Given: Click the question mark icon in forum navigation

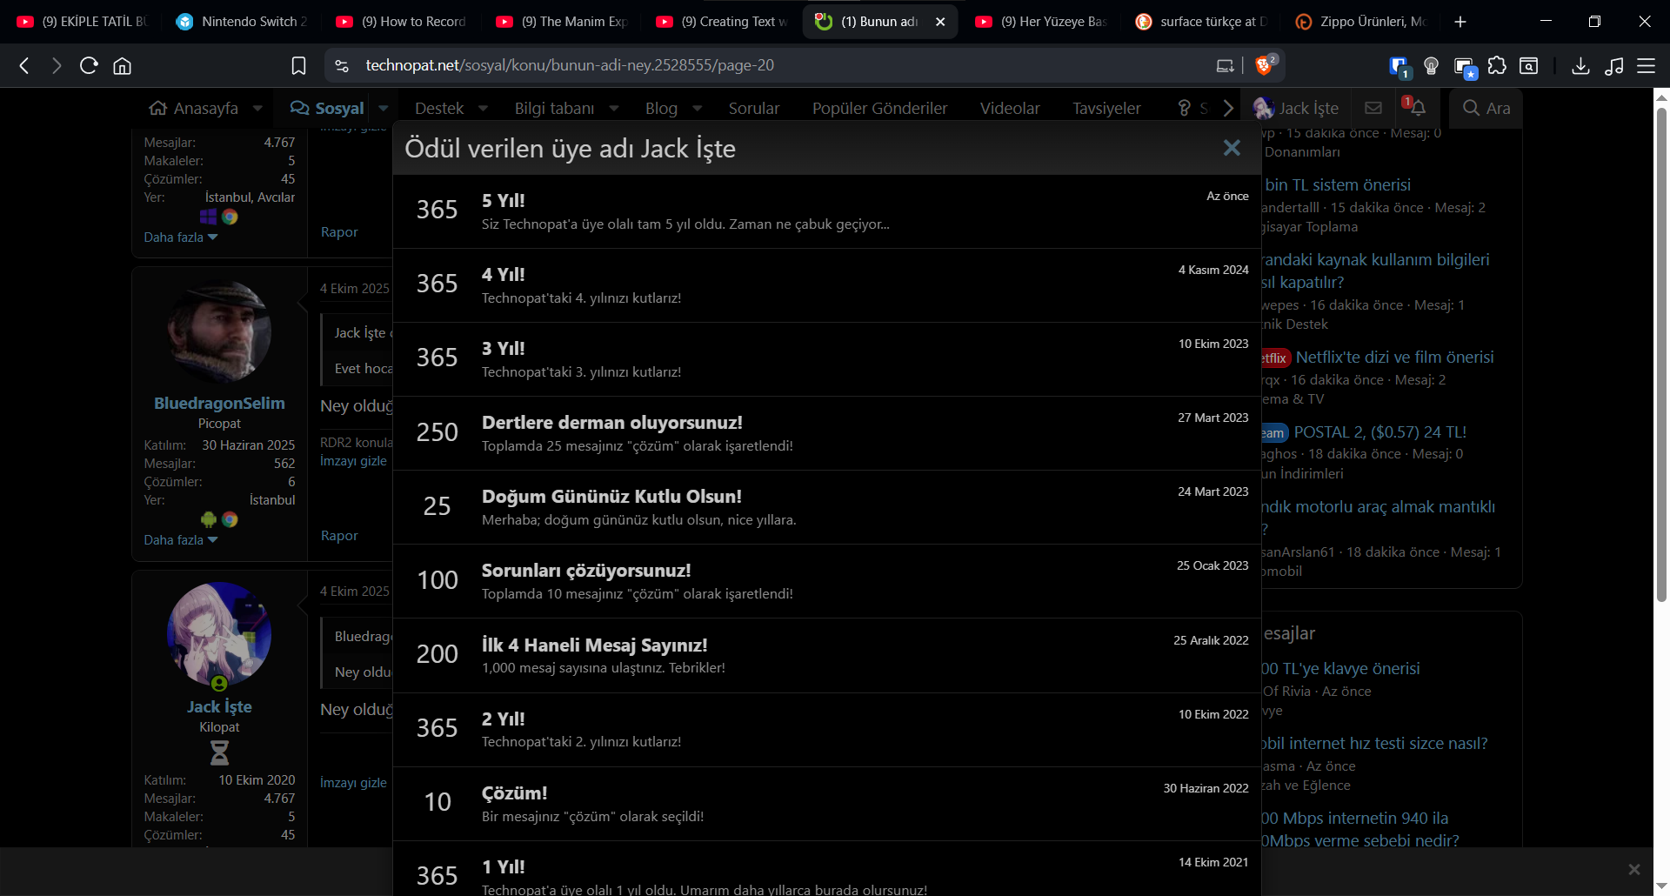Looking at the screenshot, I should [1184, 108].
